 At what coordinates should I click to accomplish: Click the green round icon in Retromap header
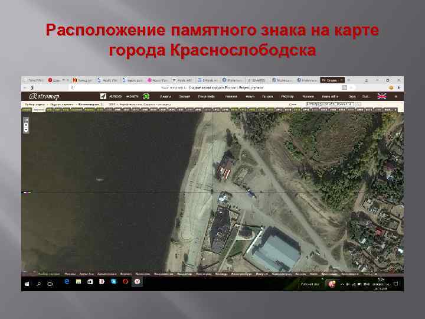pyautogui.click(x=146, y=96)
